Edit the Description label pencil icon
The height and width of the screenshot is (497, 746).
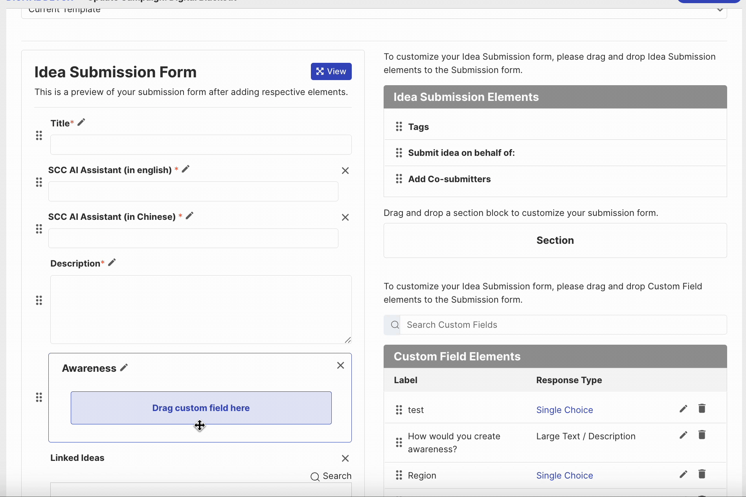[x=112, y=262]
